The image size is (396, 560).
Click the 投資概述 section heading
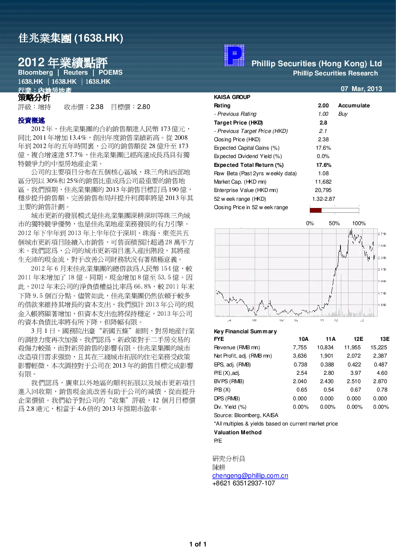tap(31, 120)
